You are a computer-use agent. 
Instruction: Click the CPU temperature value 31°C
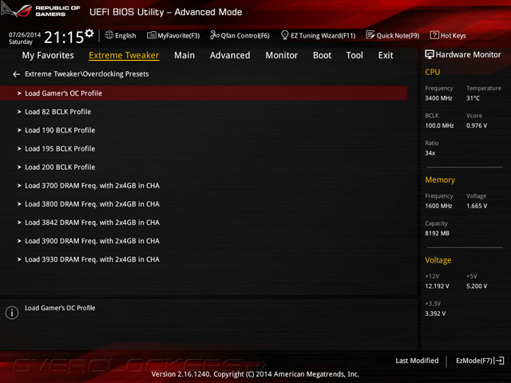[473, 98]
